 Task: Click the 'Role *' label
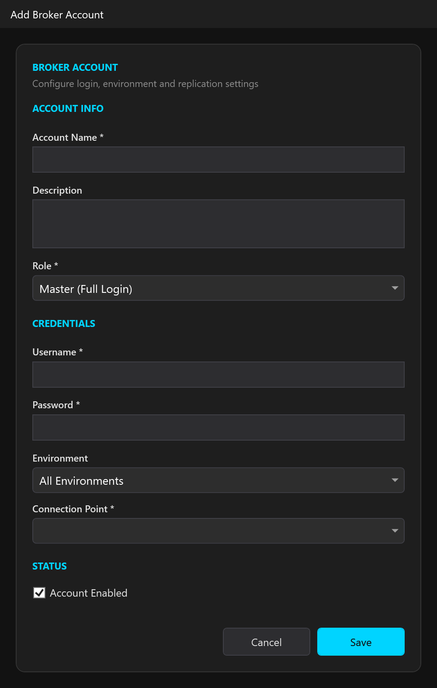point(45,266)
